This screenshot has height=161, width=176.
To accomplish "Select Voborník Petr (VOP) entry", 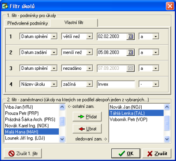I will (136, 119).
